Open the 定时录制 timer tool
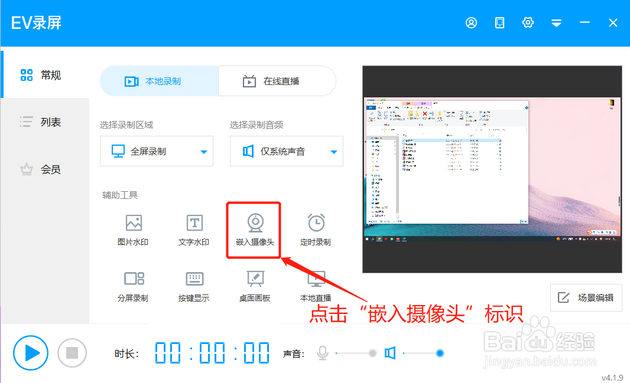The width and height of the screenshot is (630, 383). (x=316, y=230)
